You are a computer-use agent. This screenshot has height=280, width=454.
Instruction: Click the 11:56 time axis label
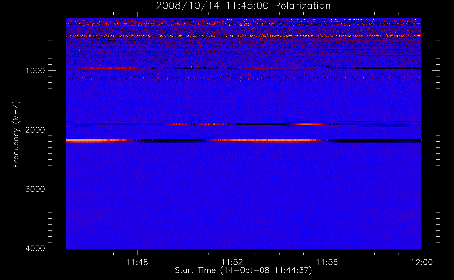point(327,262)
